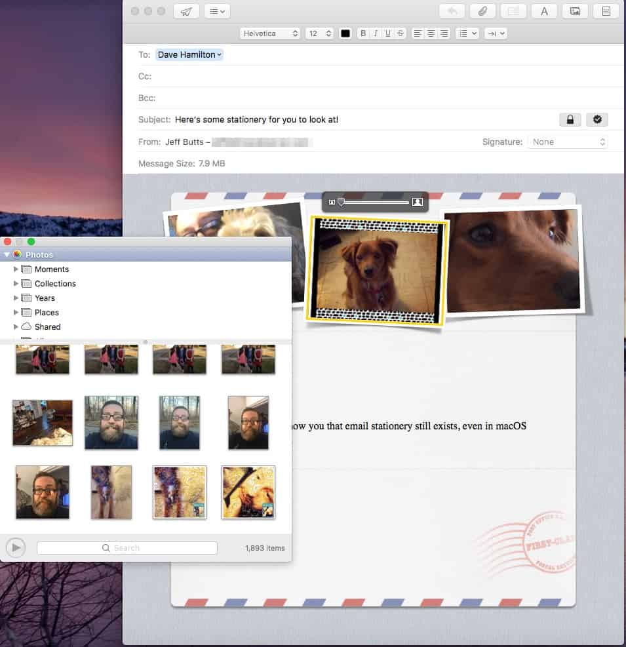The width and height of the screenshot is (626, 647).
Task: Toggle bold text formatting
Action: pos(362,33)
